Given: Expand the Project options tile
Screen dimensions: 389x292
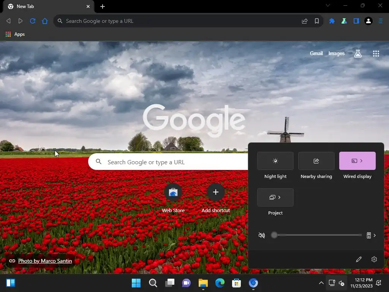Looking at the screenshot, I should pos(275,197).
